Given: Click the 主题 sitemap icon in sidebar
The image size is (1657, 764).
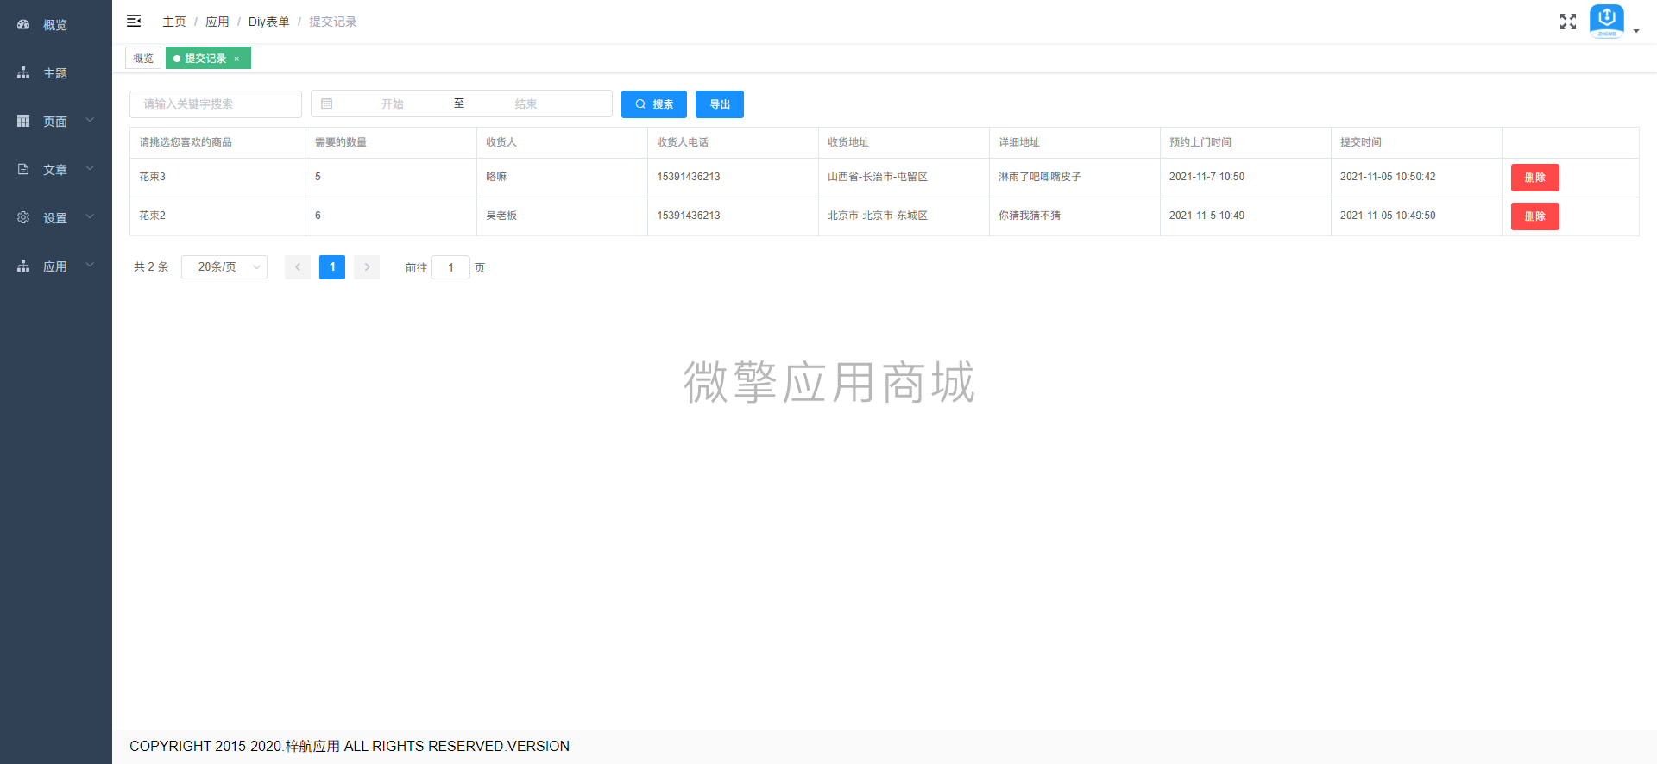Looking at the screenshot, I should (x=23, y=73).
